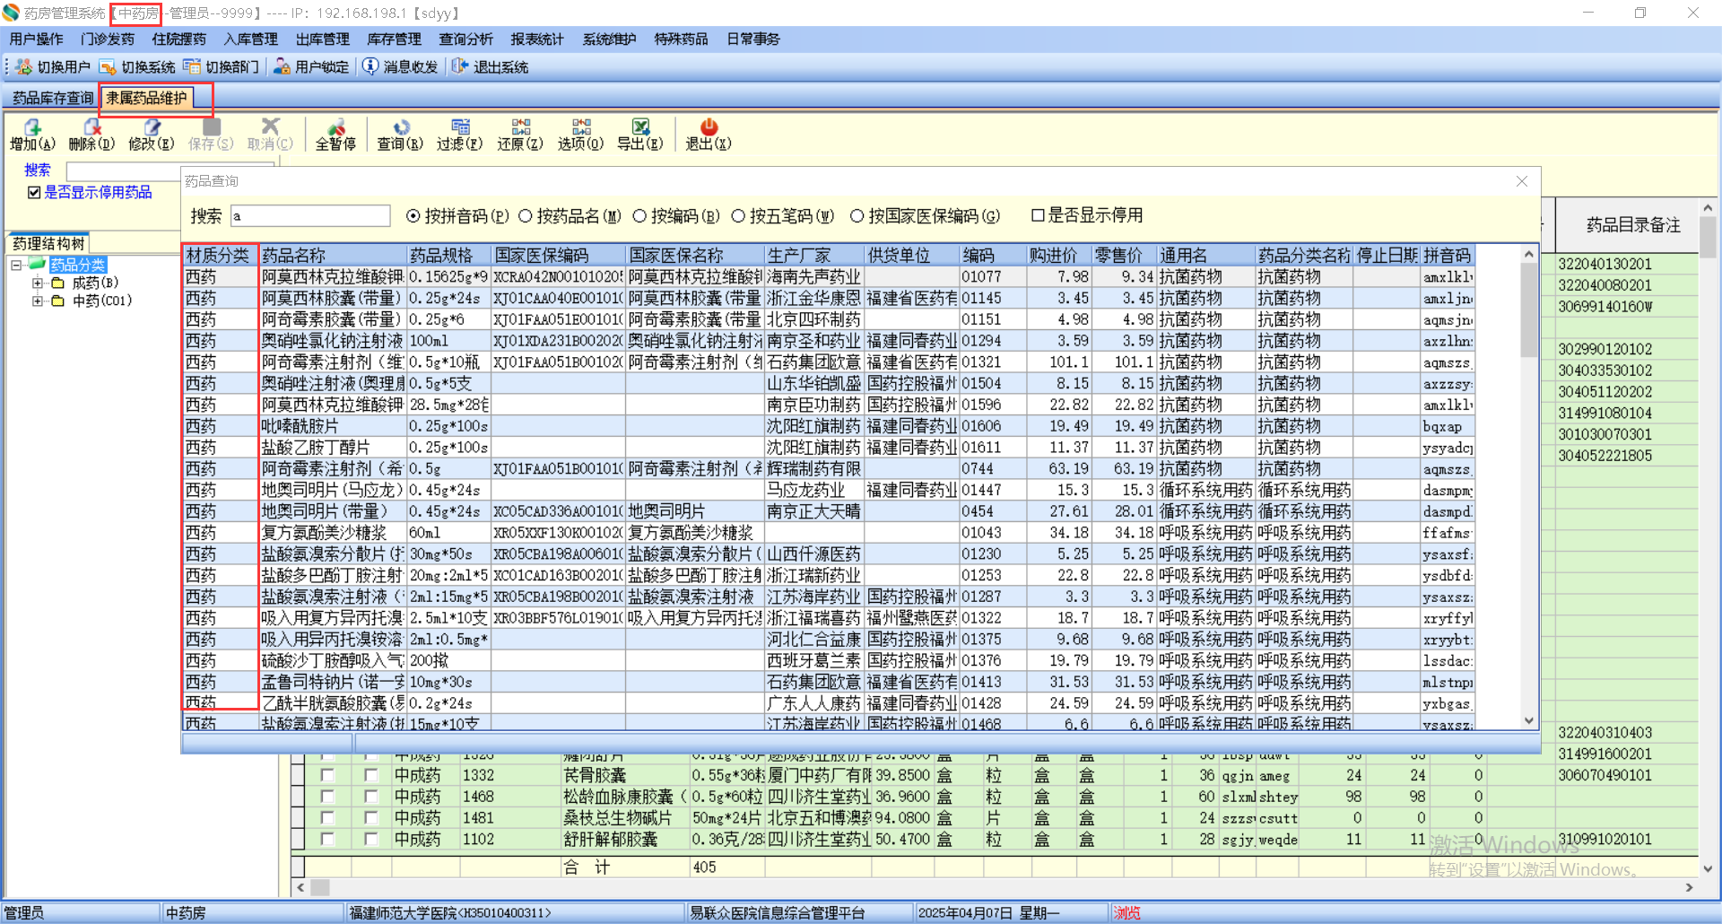
Task: Select the 按拼音码(P) radio option
Action: (413, 216)
